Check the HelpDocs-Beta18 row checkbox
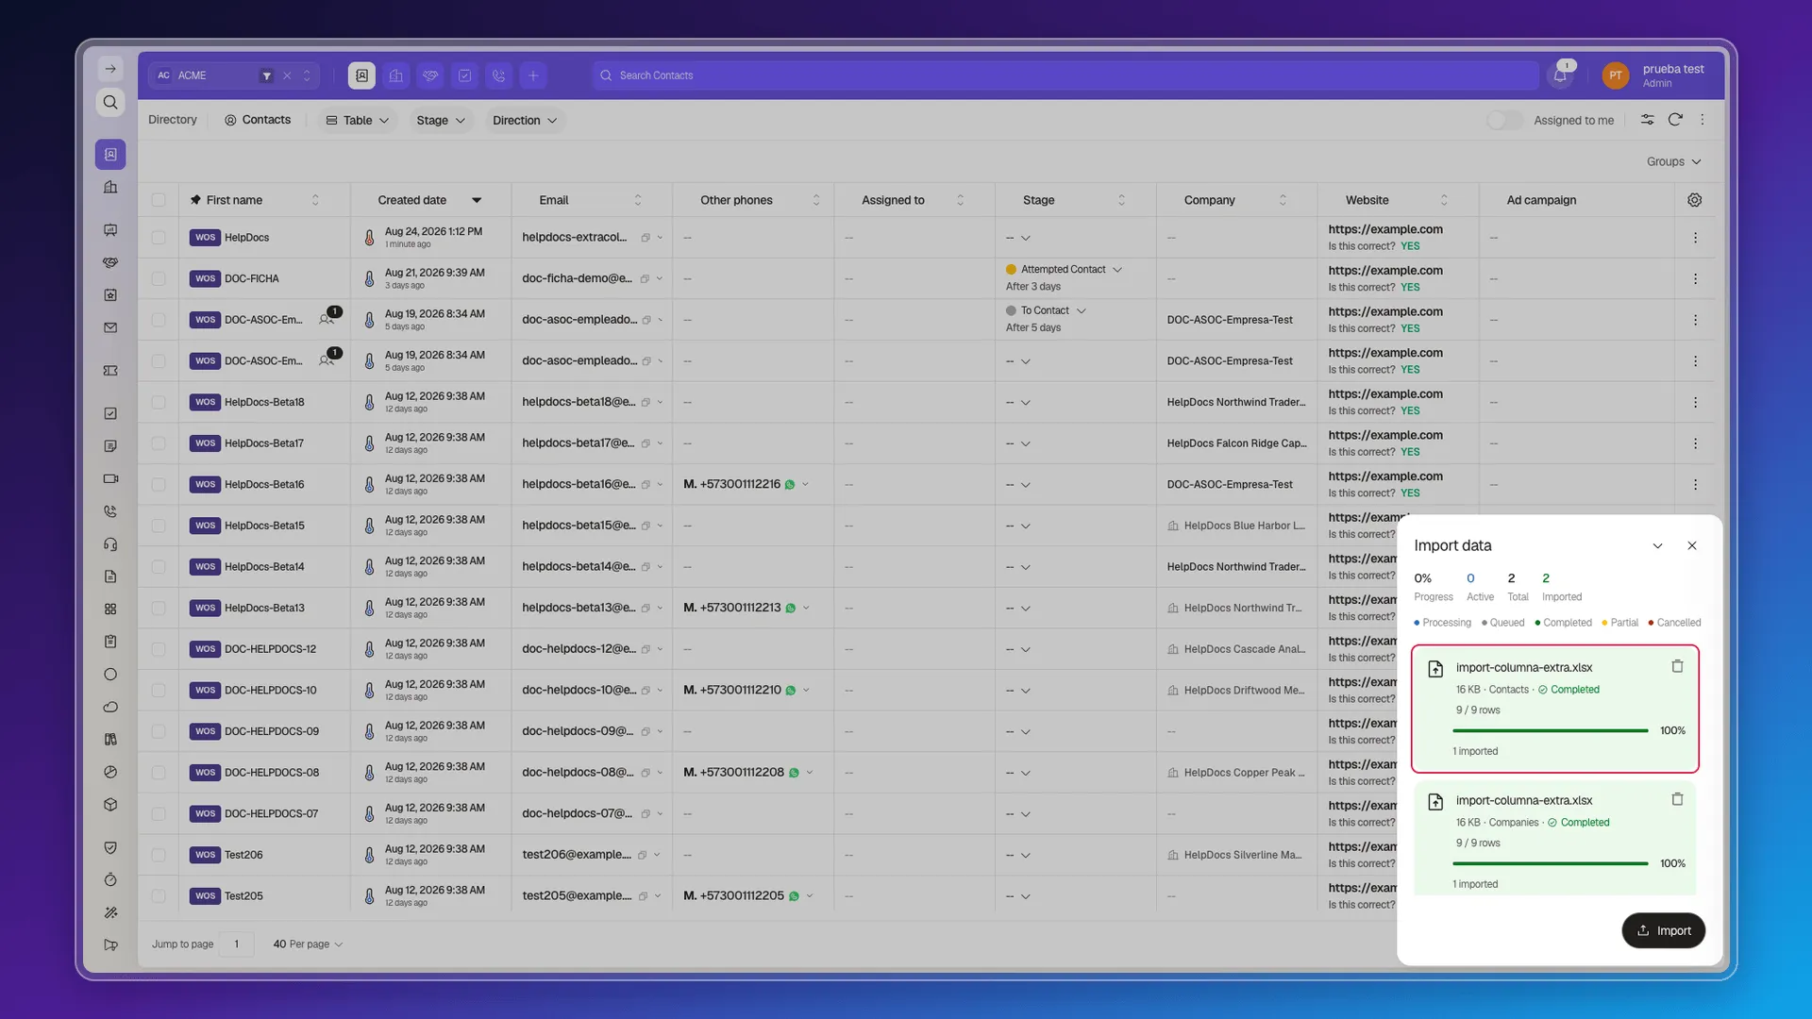 (159, 403)
